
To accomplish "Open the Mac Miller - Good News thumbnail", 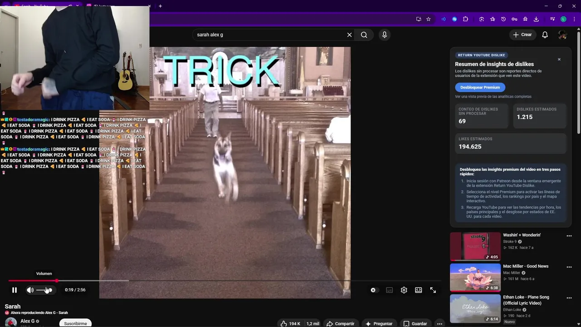I will pyautogui.click(x=475, y=277).
